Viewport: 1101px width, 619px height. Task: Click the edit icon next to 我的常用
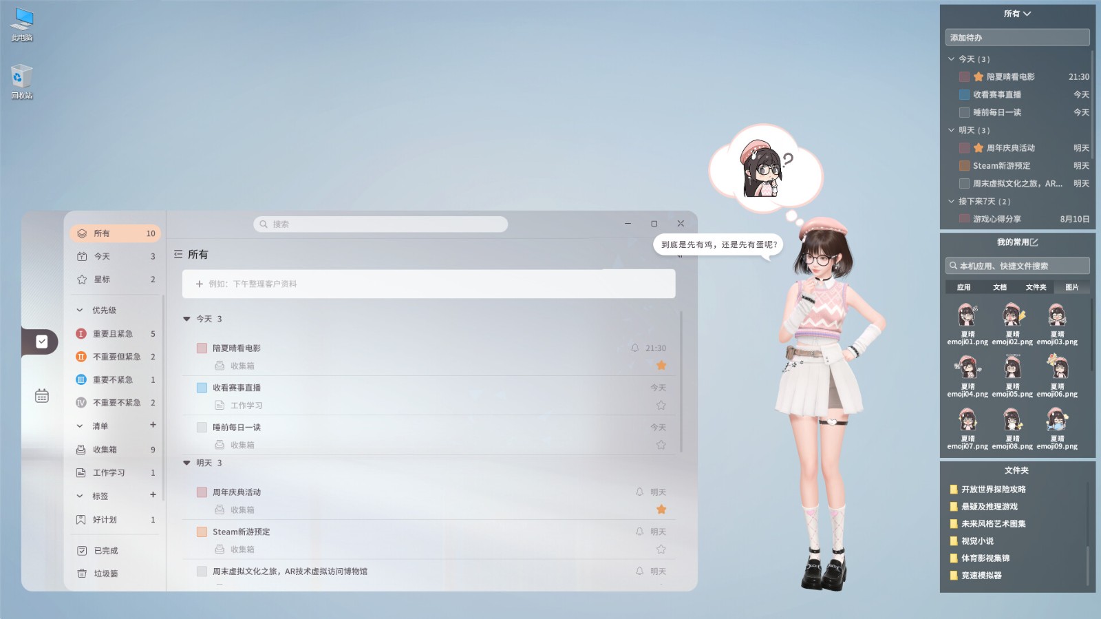pos(1034,242)
